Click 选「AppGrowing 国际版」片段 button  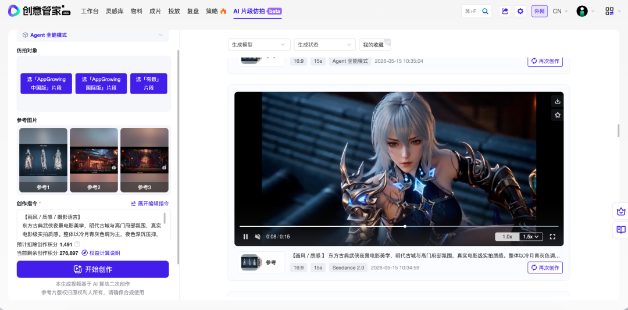pos(101,83)
